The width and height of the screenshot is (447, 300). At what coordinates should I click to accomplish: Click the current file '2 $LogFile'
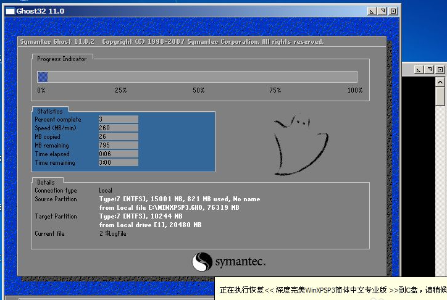pos(113,233)
